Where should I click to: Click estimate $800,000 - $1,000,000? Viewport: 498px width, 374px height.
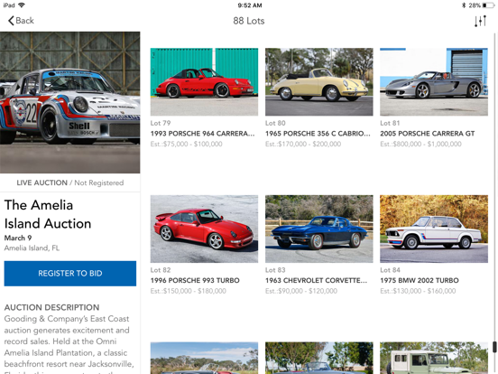click(x=420, y=144)
